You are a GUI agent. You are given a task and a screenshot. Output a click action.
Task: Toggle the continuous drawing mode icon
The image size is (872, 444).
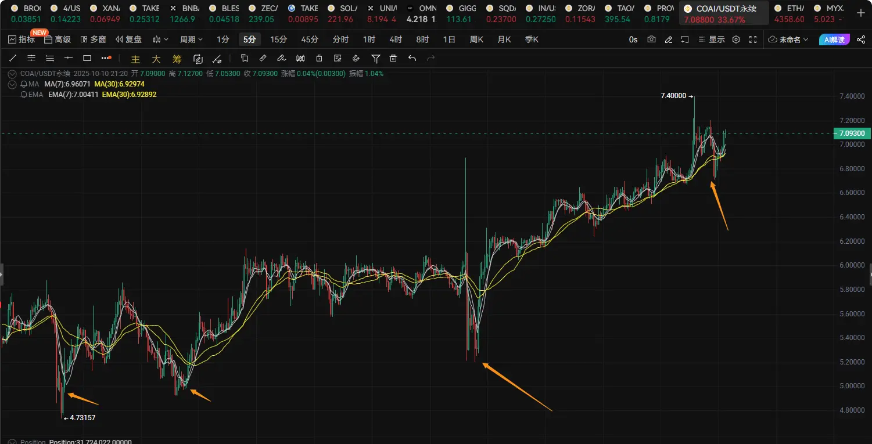click(x=198, y=59)
